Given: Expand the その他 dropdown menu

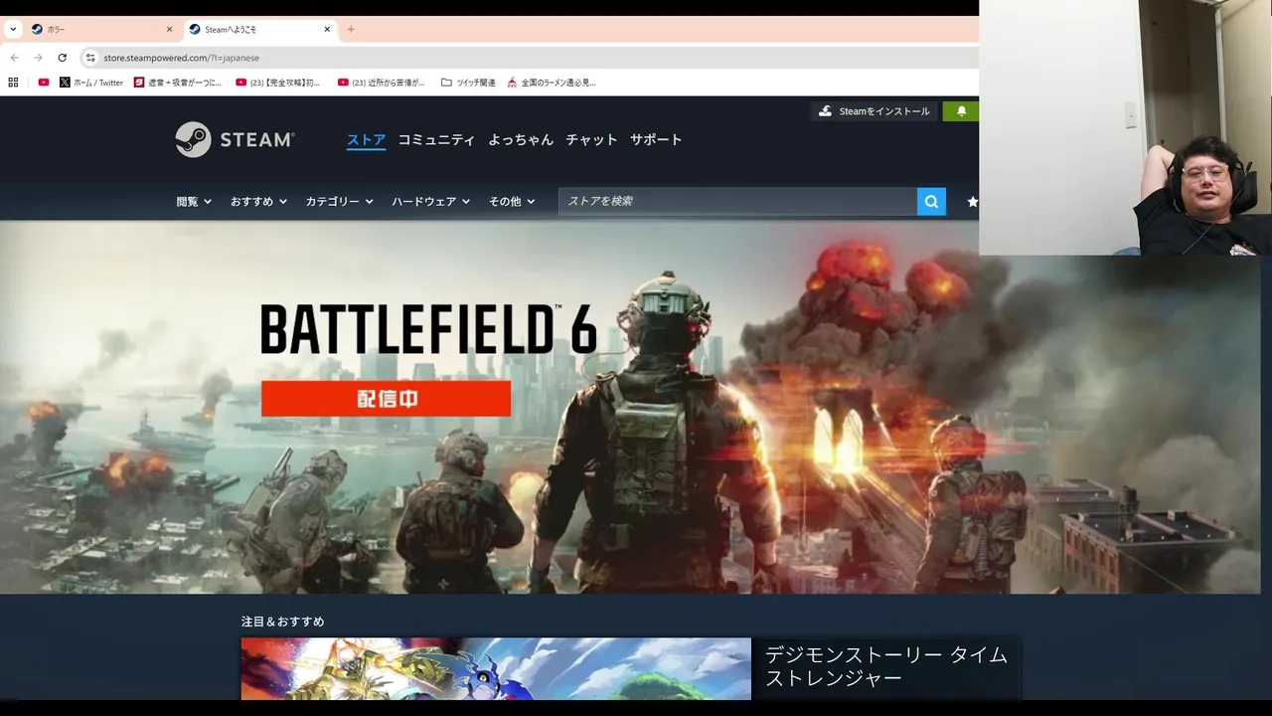Looking at the screenshot, I should pyautogui.click(x=512, y=201).
